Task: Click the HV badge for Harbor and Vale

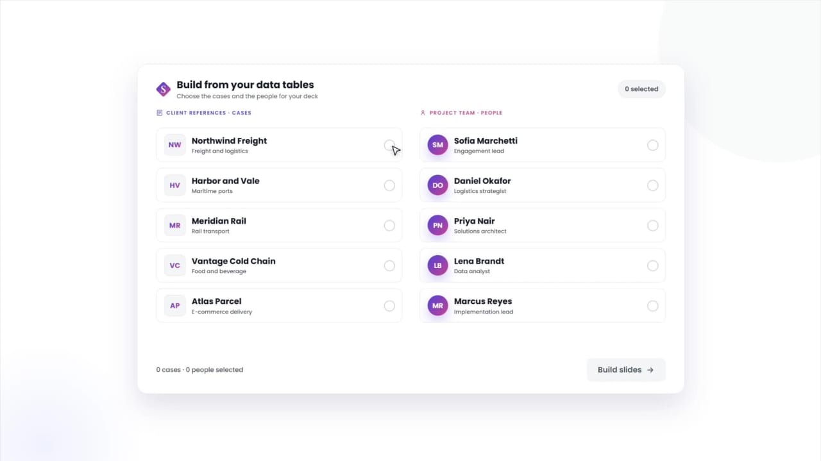Action: [174, 185]
